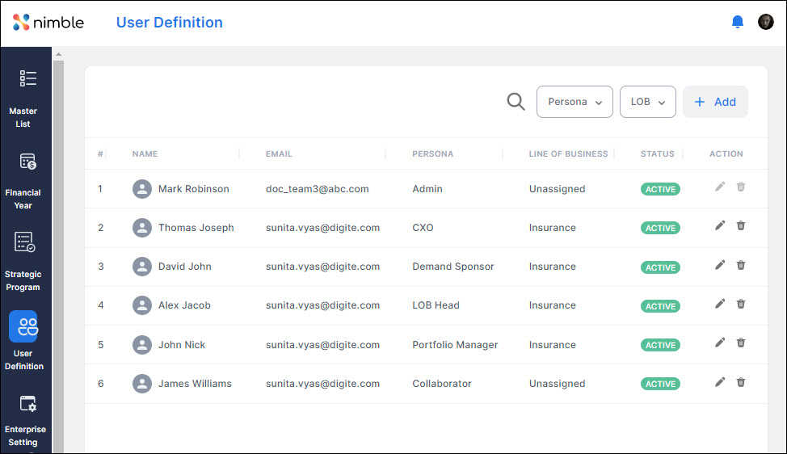The image size is (787, 454).
Task: Remove the John Nick user
Action: point(741,343)
